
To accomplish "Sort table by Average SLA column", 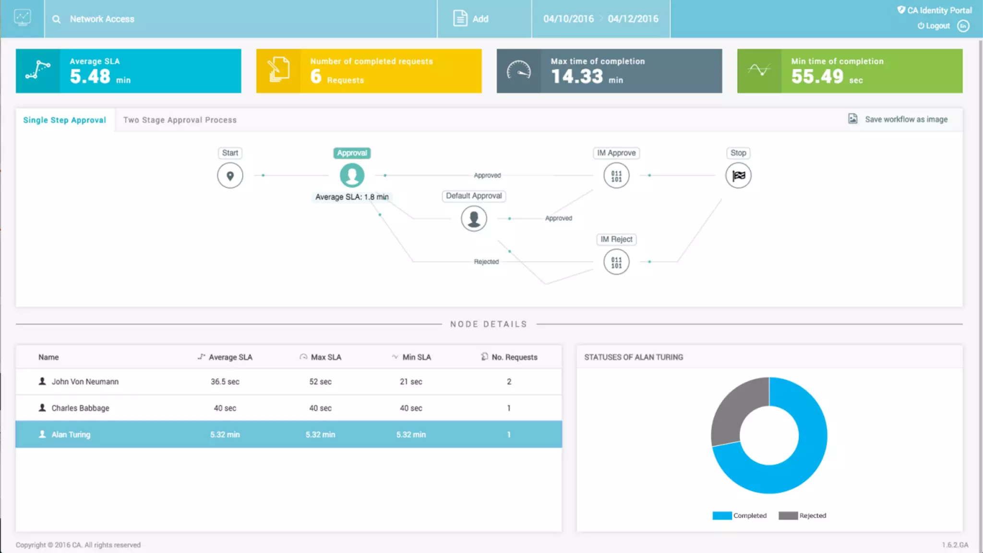I will 230,357.
